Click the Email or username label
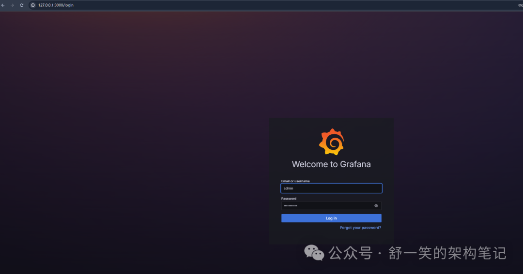 tap(295, 181)
